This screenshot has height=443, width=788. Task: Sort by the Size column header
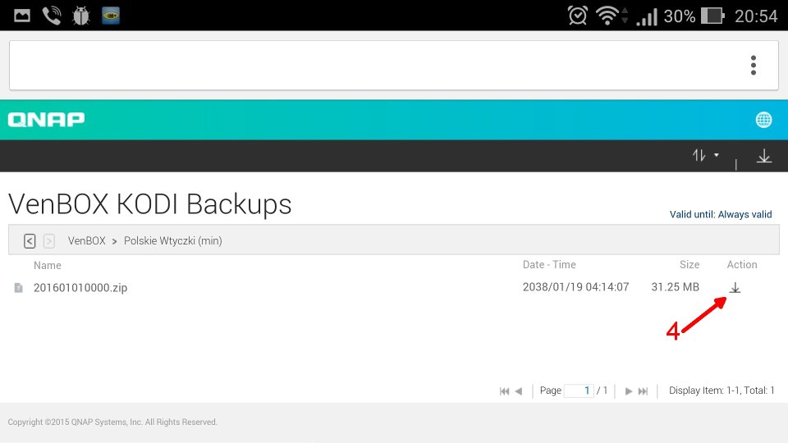point(689,265)
